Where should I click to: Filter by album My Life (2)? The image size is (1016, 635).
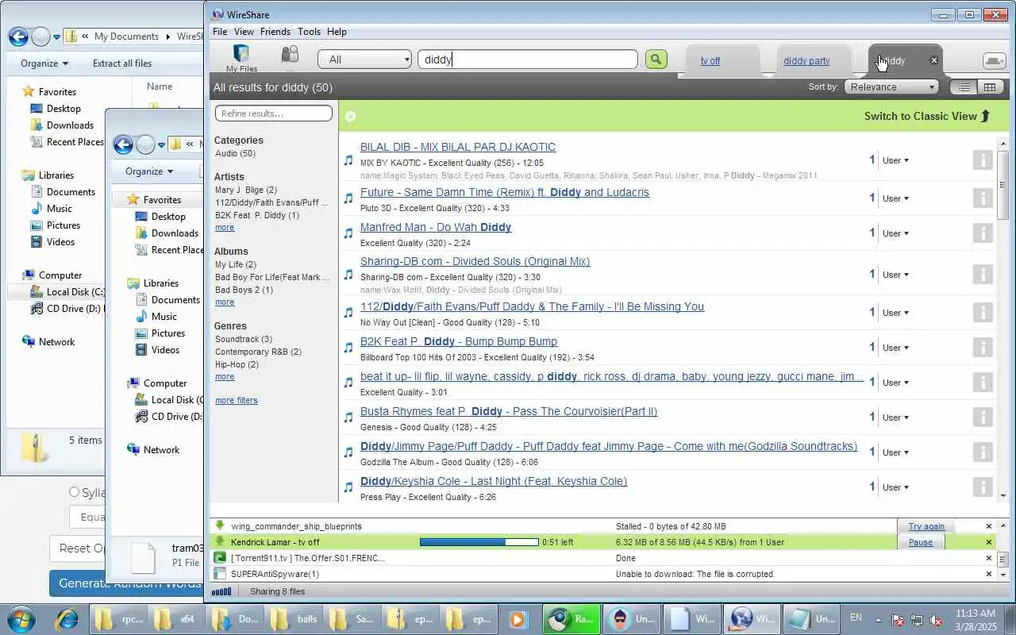pyautogui.click(x=236, y=265)
